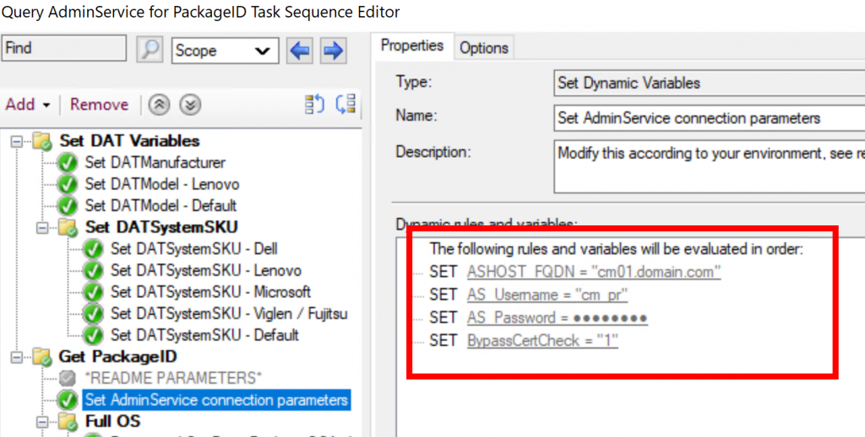Go to previous find result arrow
Viewport: 865px width, 437px height.
(299, 51)
